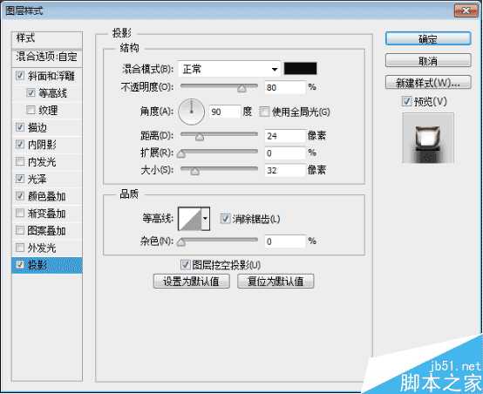Click the angle dial control

coord(191,112)
